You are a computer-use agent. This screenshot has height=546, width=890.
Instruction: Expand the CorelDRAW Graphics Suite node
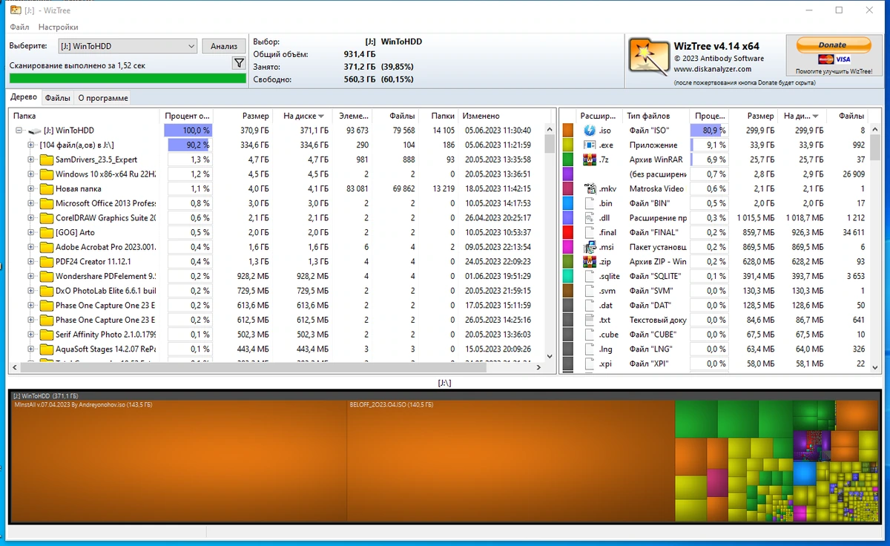point(31,218)
